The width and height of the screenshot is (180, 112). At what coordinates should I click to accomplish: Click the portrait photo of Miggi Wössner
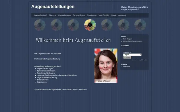[106, 66]
